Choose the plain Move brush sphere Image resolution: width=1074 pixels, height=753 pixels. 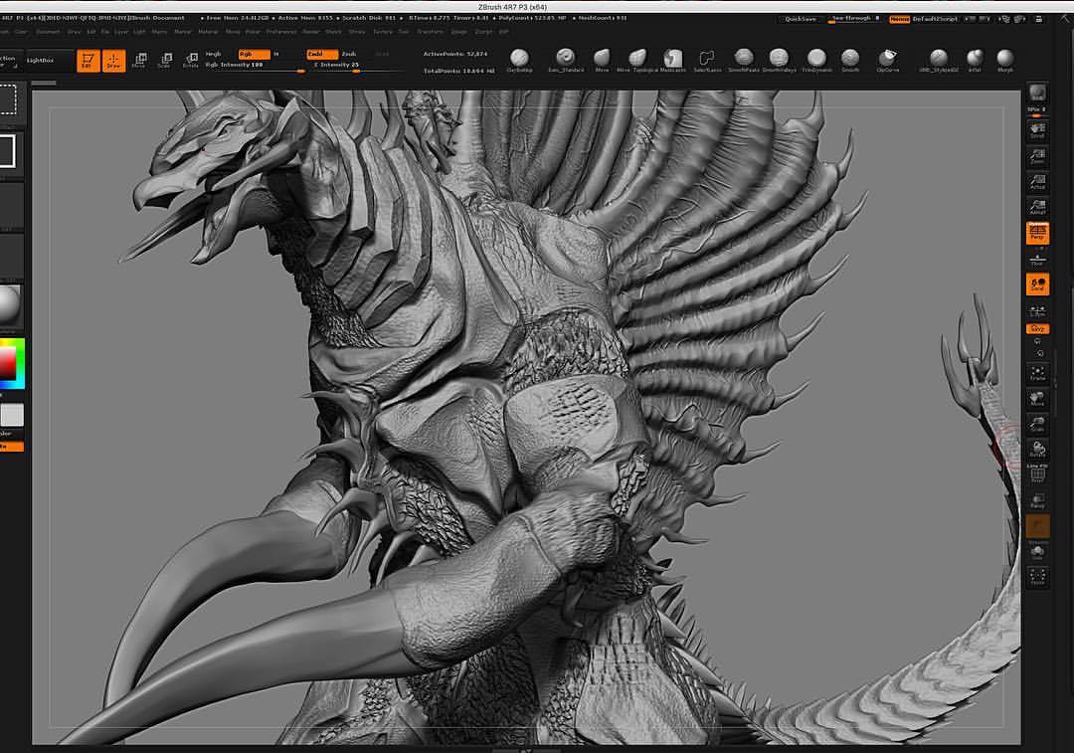602,60
